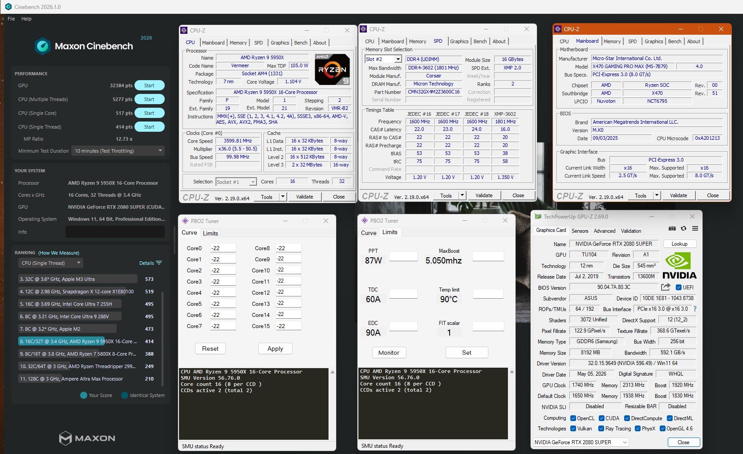This screenshot has width=743, height=454.
Task: Click the scroll-up arrow of the PBO2 Curve log
Action: click(332, 372)
